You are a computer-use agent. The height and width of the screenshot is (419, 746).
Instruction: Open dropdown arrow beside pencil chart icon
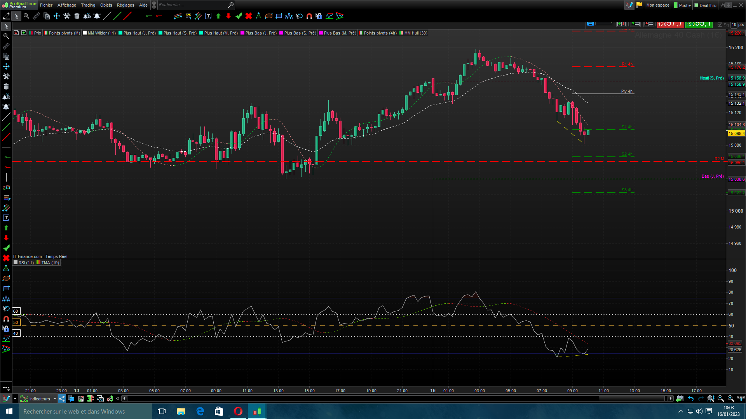tap(15, 398)
